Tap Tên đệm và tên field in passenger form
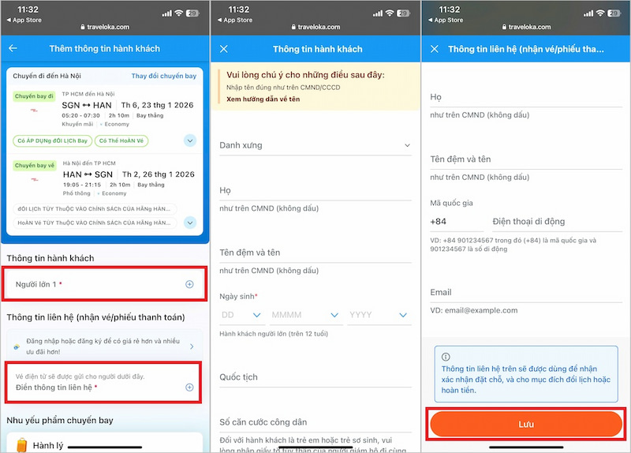 (315, 253)
